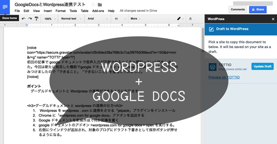Click the left indent marker on the ruler
The width and height of the screenshot is (277, 144).
[27, 25]
